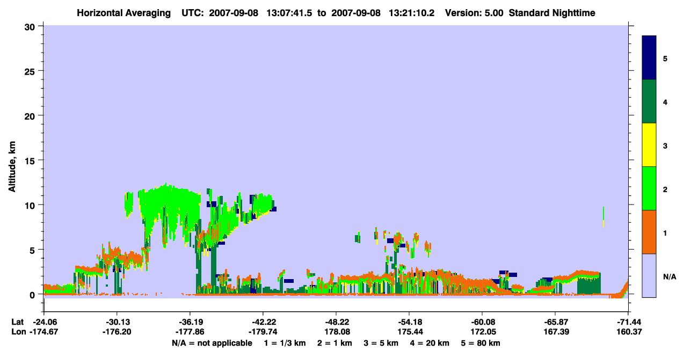Click latitude value -60.08

[x=482, y=322]
